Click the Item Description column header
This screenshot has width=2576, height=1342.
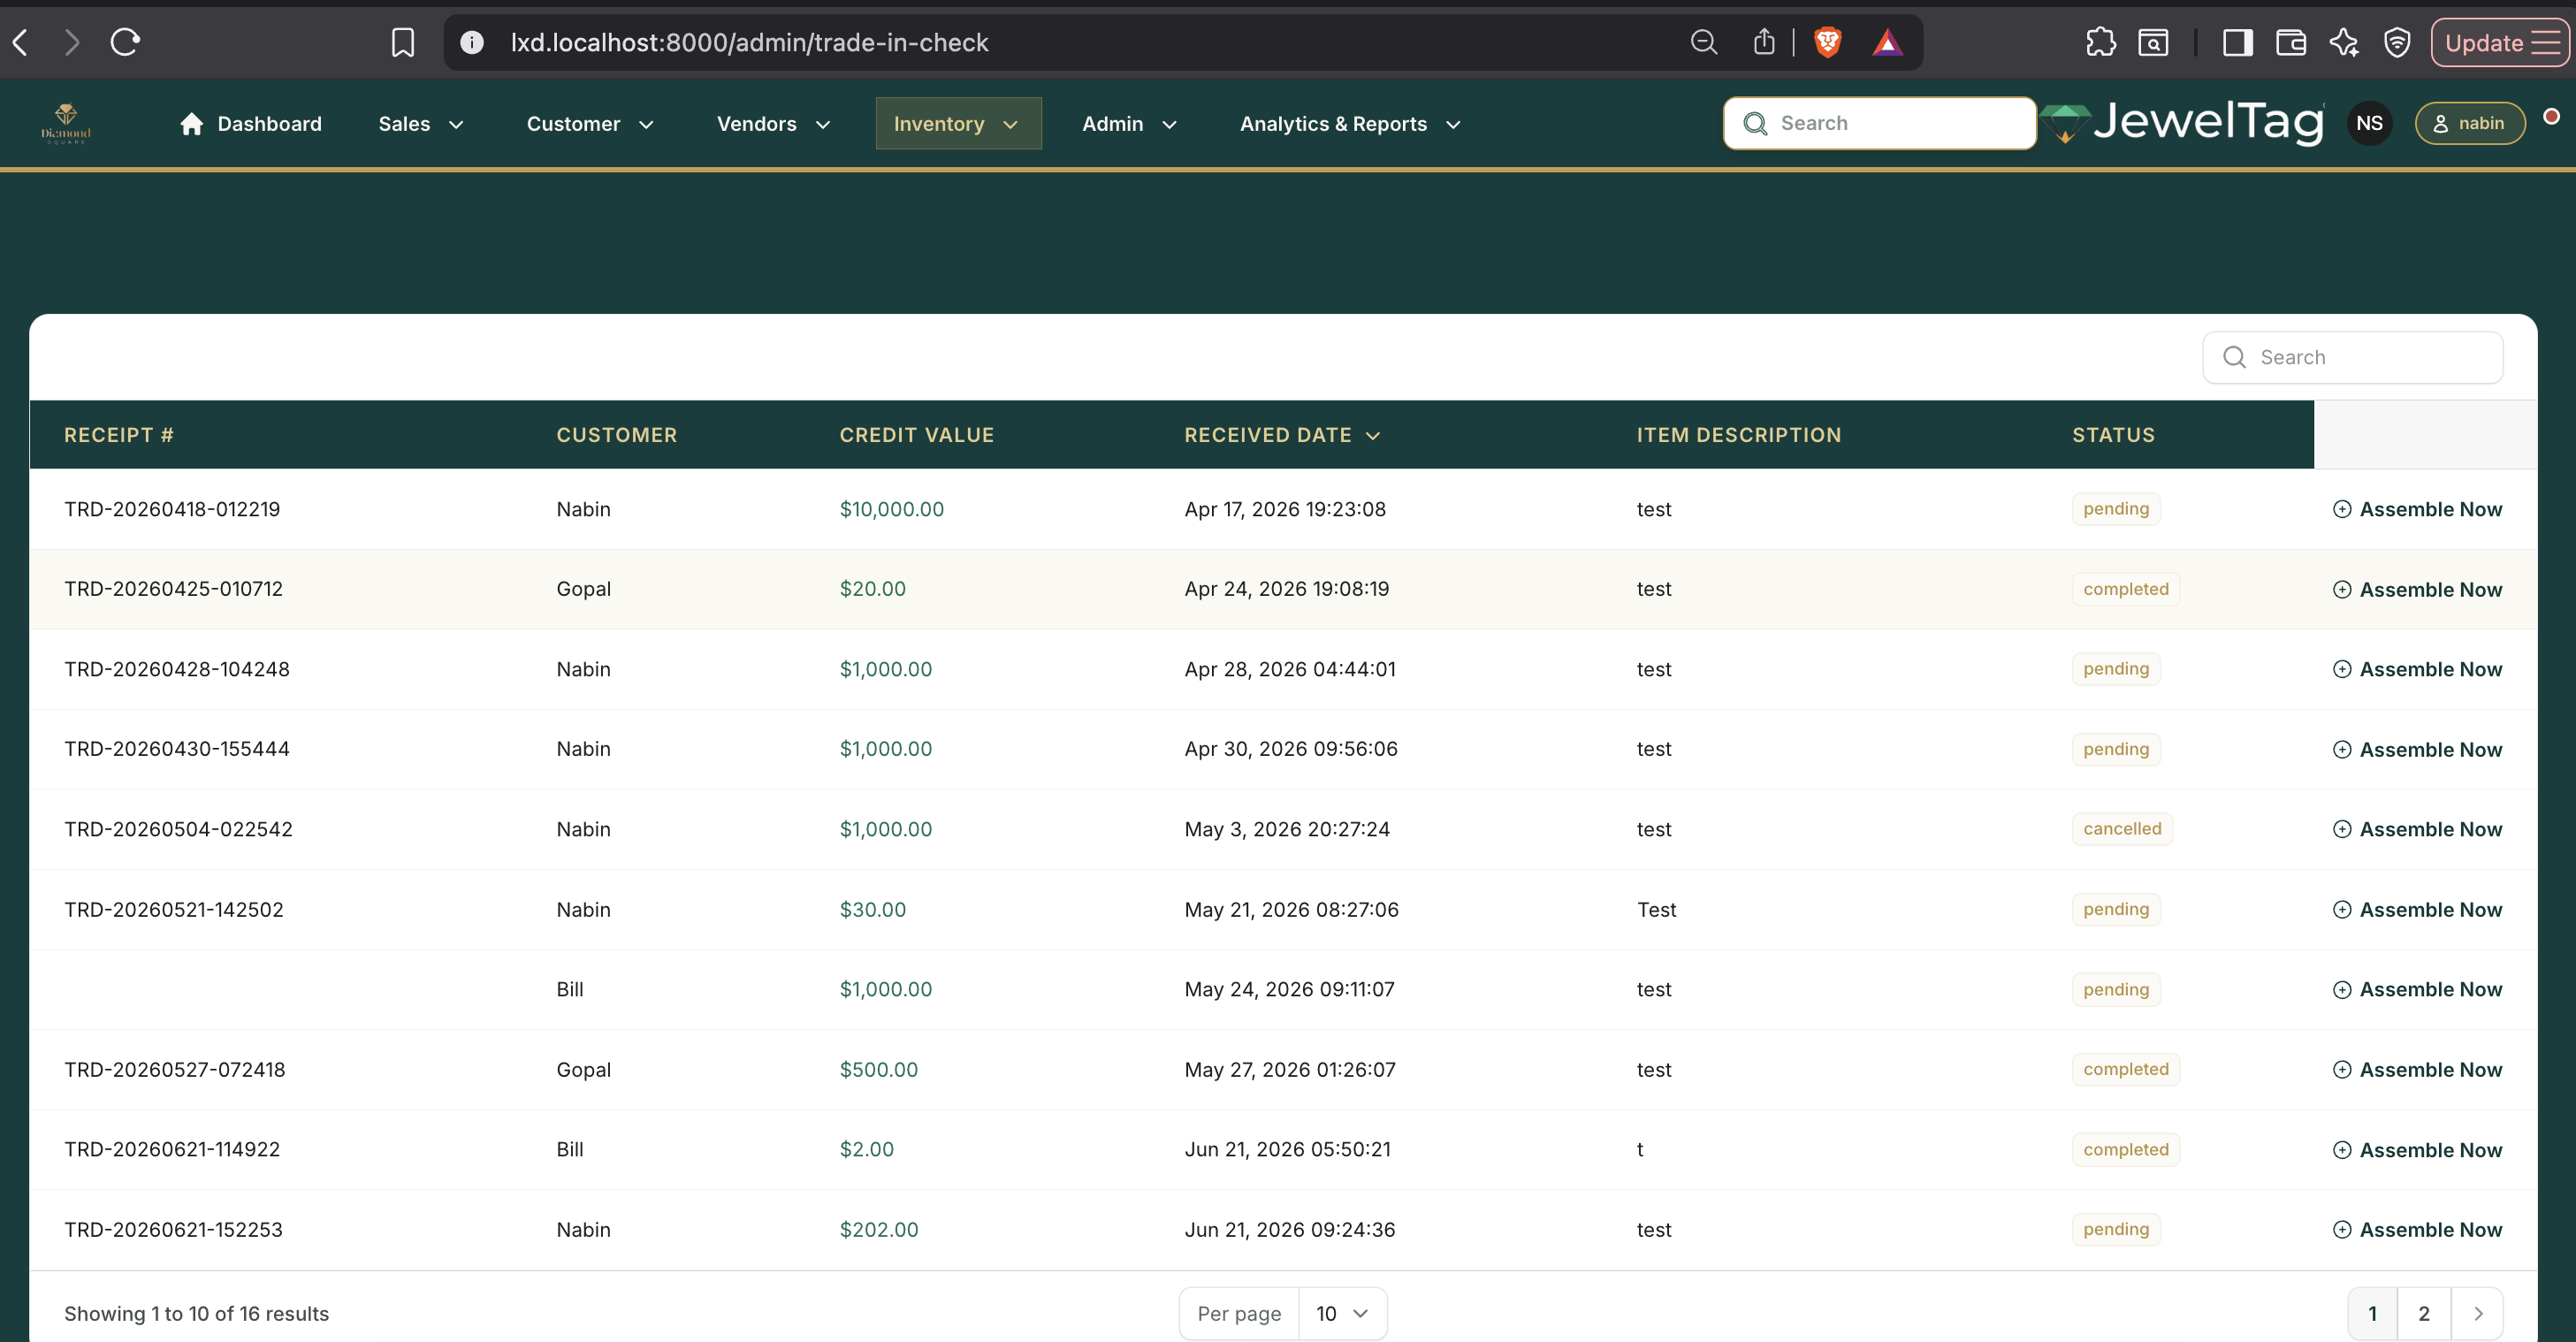point(1739,435)
